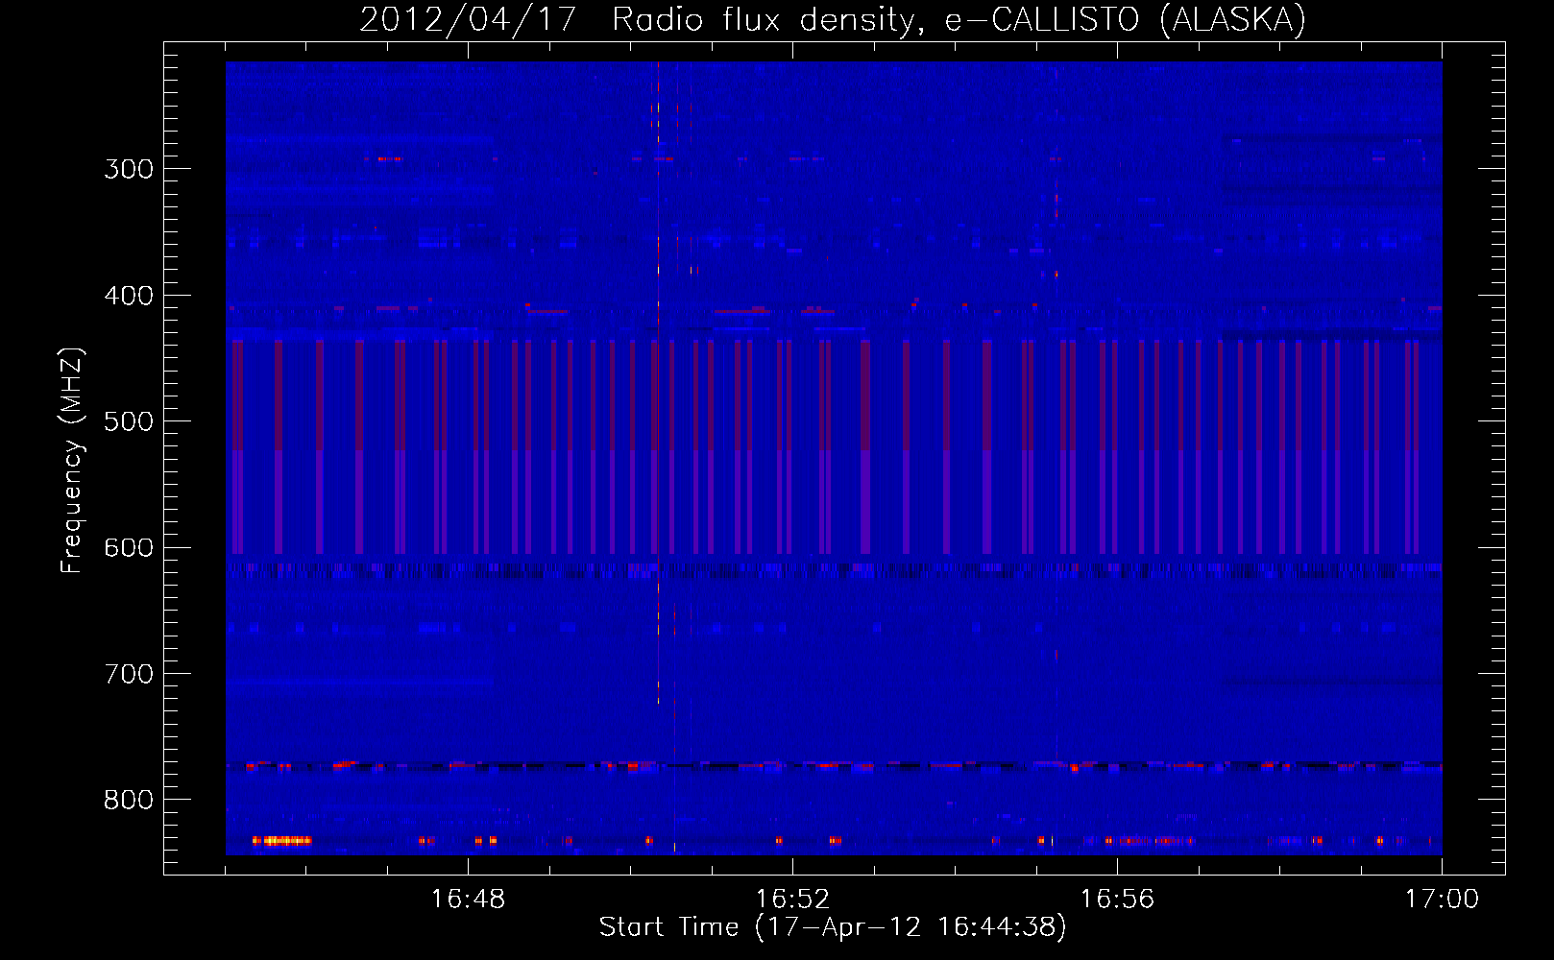
Task: Click the 17:00 time tick label
Action: (x=1442, y=899)
